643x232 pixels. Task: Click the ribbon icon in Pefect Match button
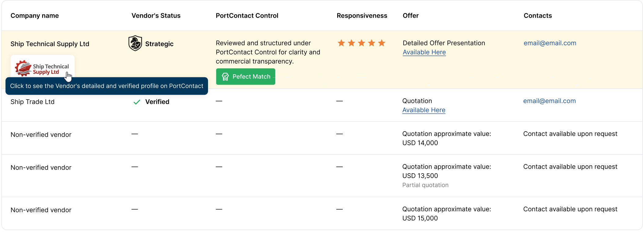[225, 77]
